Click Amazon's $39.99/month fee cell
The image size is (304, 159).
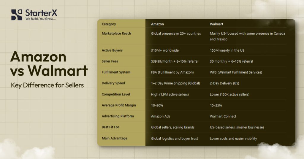pos(175,61)
